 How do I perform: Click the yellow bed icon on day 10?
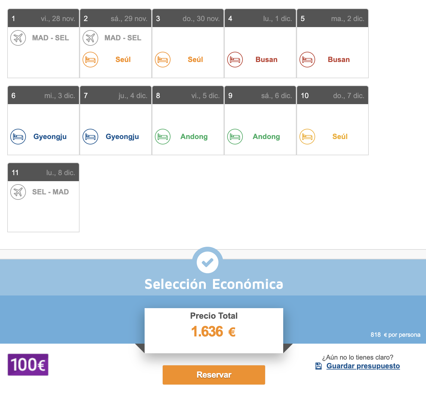pyautogui.click(x=307, y=137)
